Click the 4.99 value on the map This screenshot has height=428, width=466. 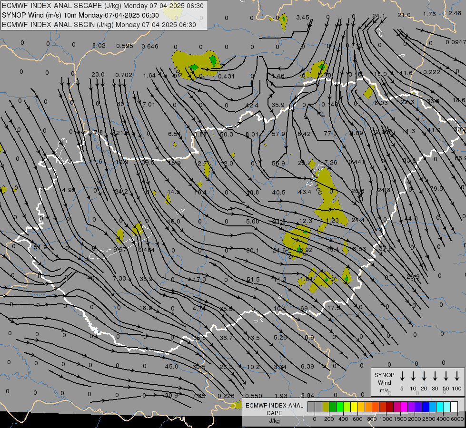69,190
